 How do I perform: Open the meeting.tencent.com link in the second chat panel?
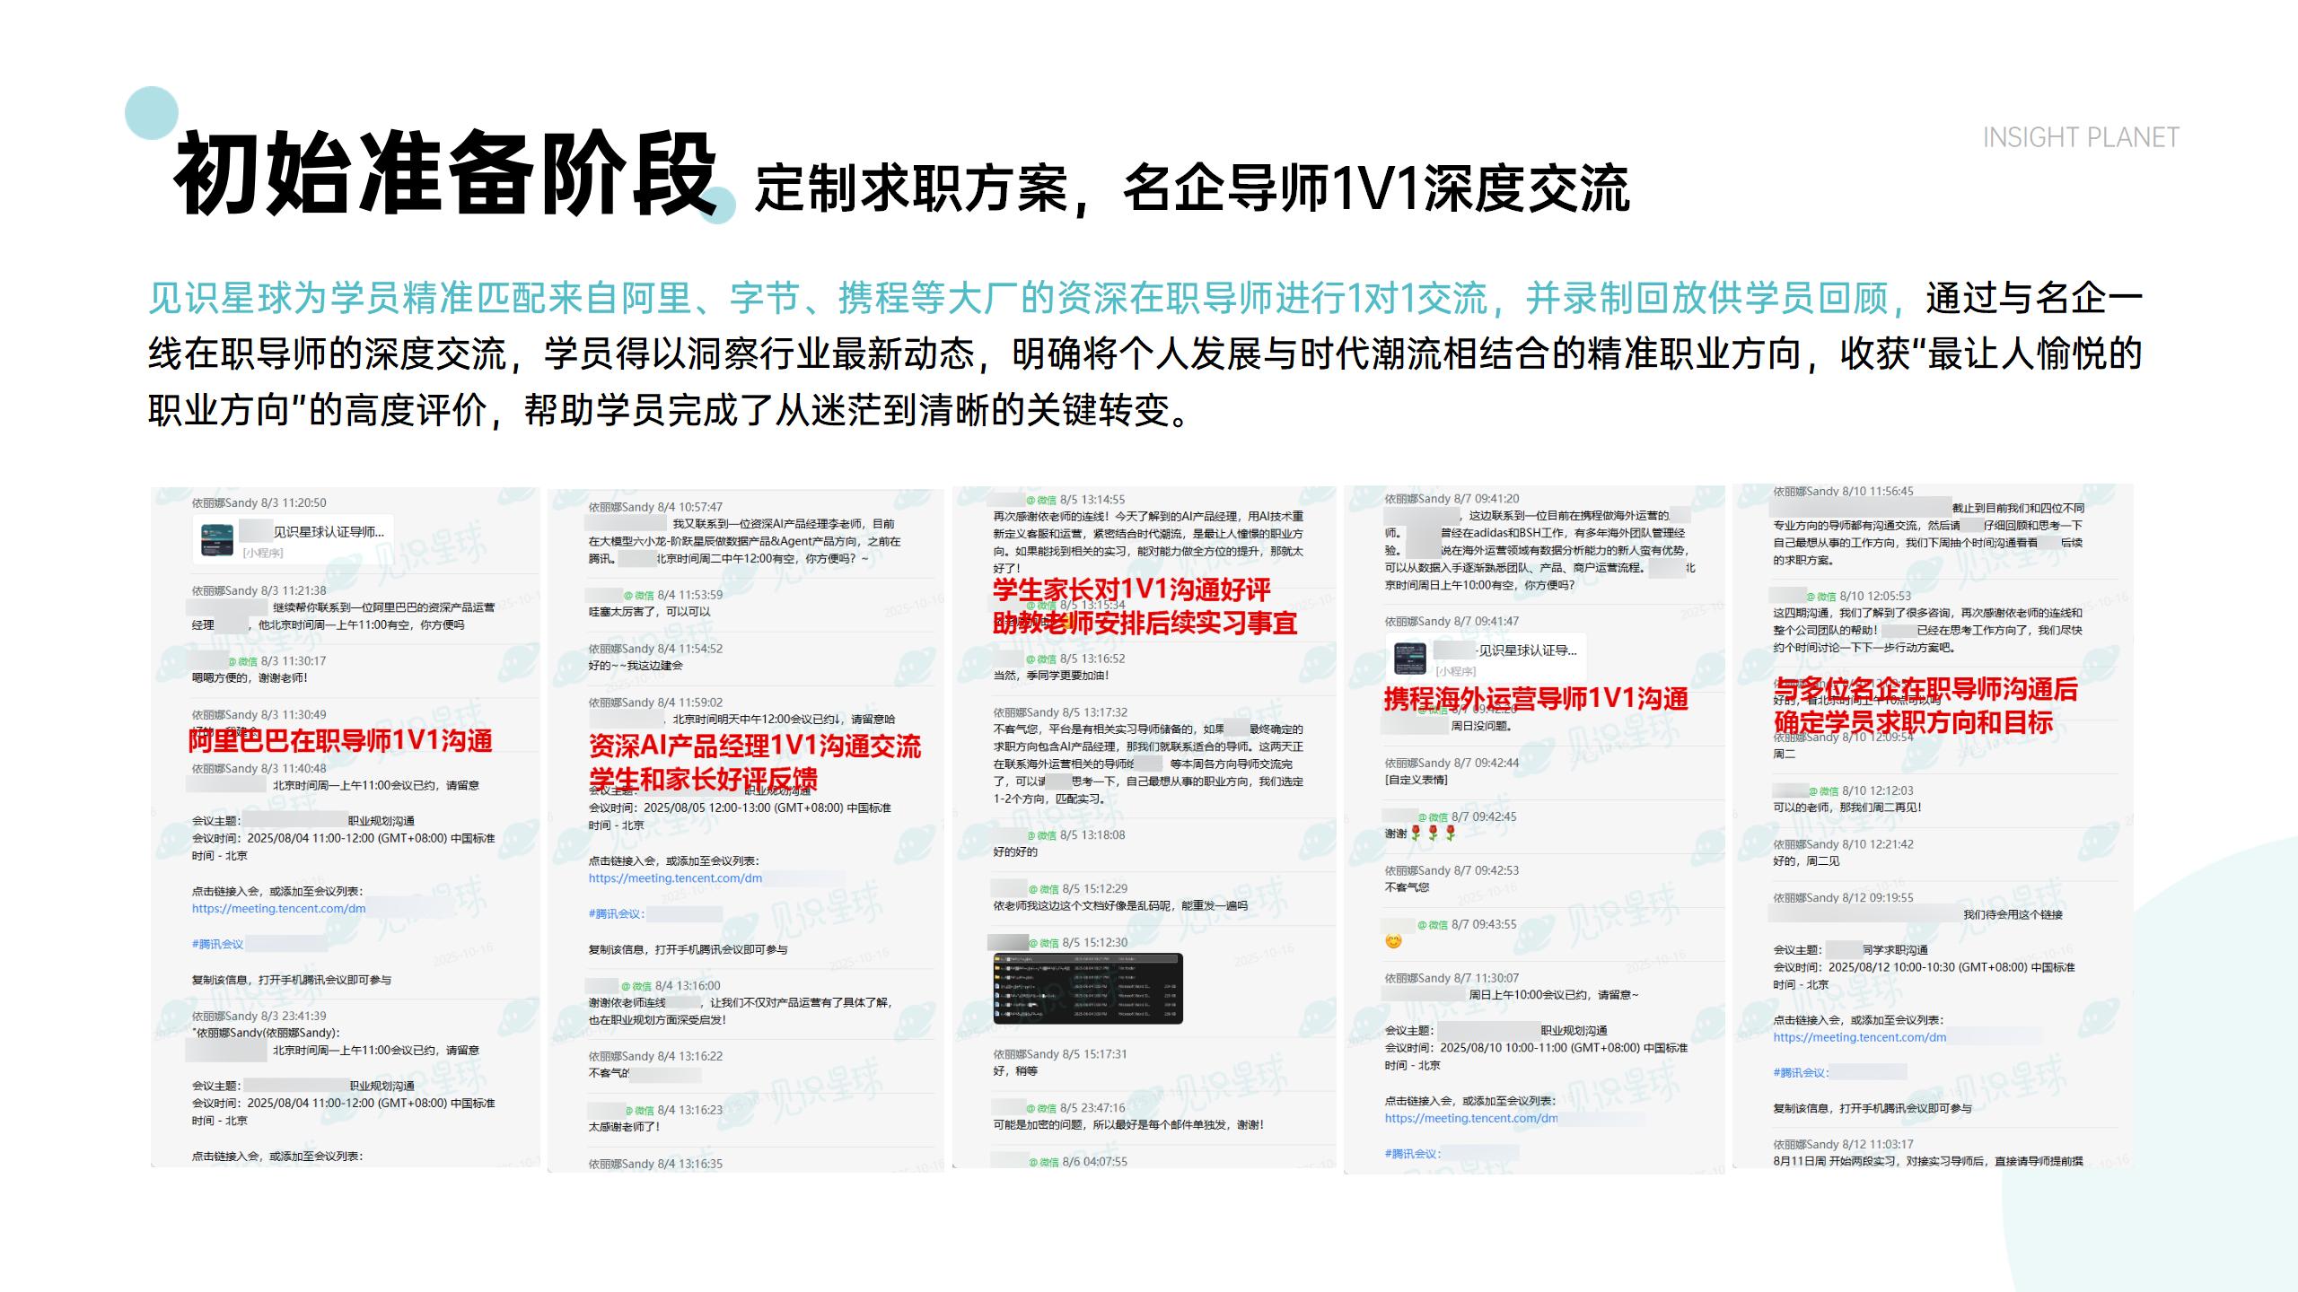point(675,878)
